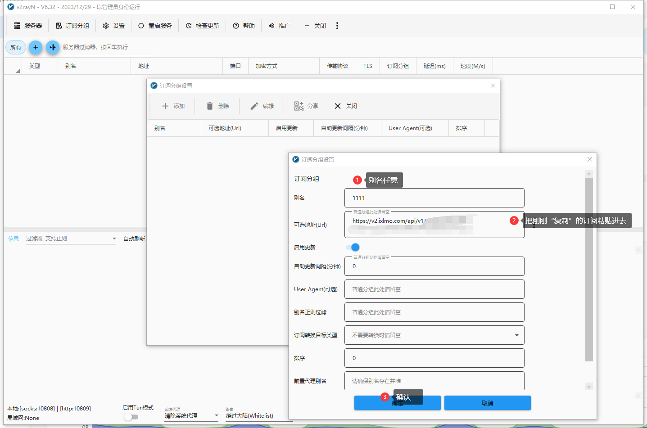Click the 添加 plus icon in subscription dialog
Viewport: 647px width, 428px height.
tap(165, 106)
